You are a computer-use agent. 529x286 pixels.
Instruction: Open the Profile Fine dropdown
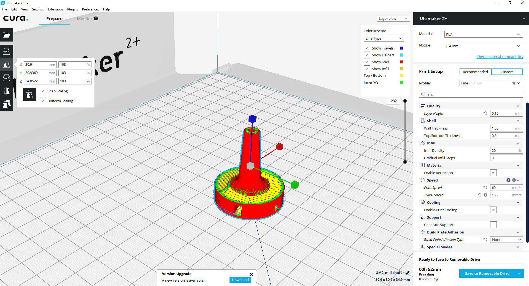[x=491, y=83]
